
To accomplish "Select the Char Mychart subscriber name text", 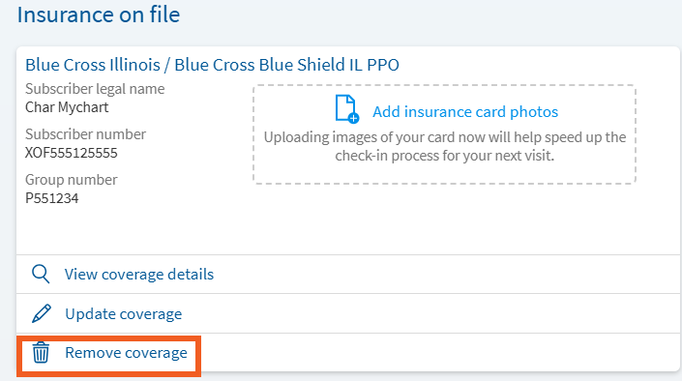I will [67, 107].
